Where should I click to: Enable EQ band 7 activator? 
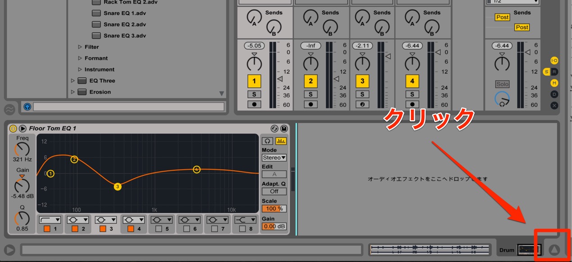coord(214,229)
